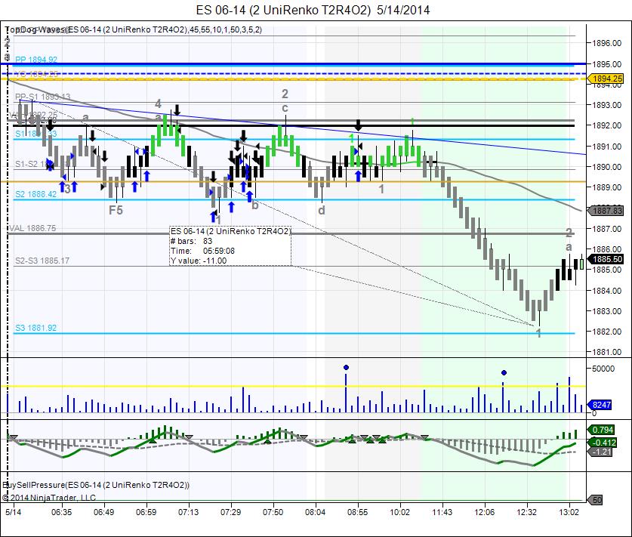Click the gray 1887.83 moving average marker
Screen dimensions: 632x537
tap(606, 211)
